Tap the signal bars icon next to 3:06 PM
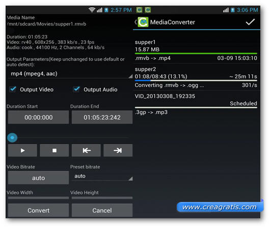Screen dimensions: 270x228 tap(226, 10)
